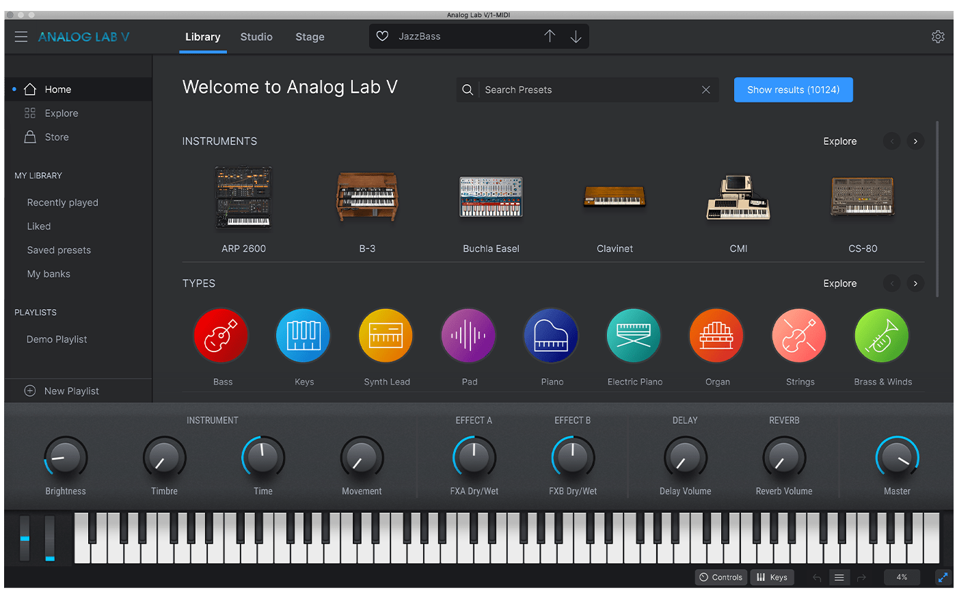957x599 pixels.
Task: Switch to the Studio tab
Action: tap(256, 37)
